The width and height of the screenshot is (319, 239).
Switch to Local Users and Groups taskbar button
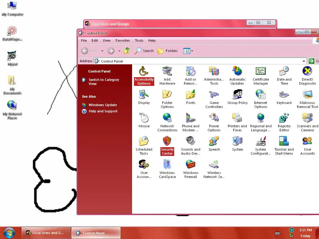pyautogui.click(x=46, y=233)
